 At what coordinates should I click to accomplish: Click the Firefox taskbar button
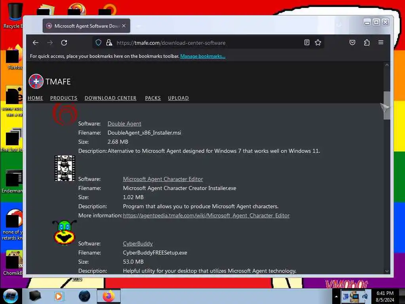[109, 296]
